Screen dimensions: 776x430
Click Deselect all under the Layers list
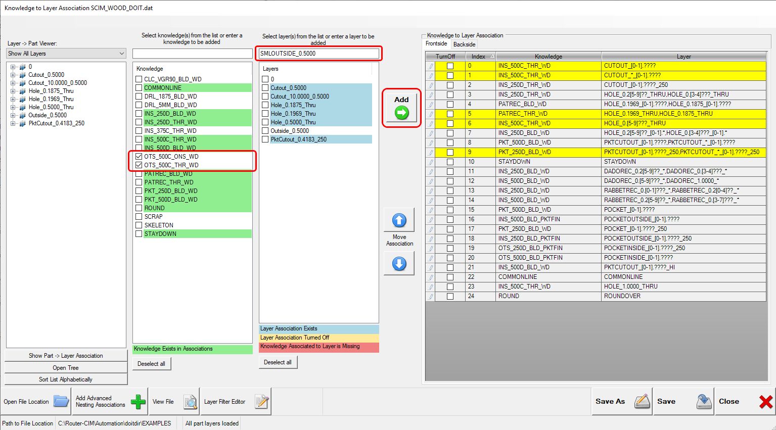(x=278, y=362)
